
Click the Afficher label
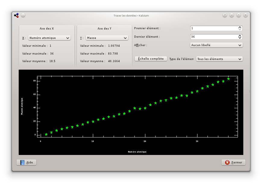click(x=140, y=45)
